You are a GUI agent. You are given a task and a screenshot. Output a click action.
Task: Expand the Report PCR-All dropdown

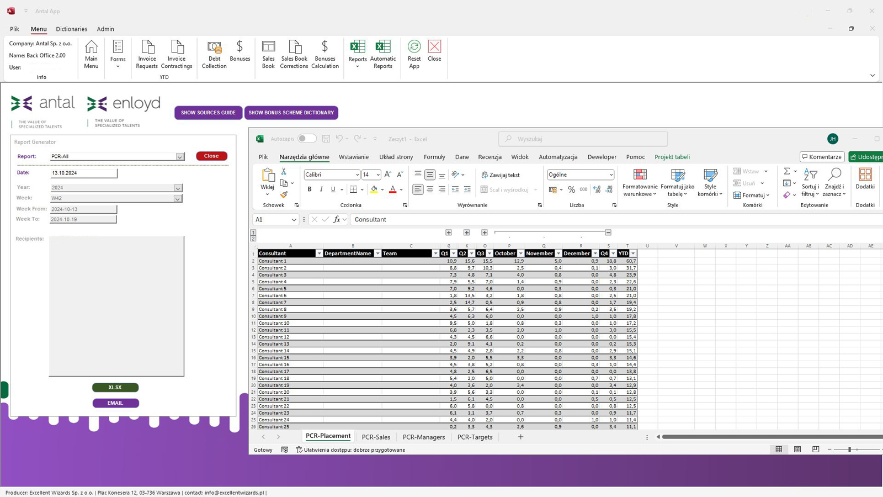180,157
